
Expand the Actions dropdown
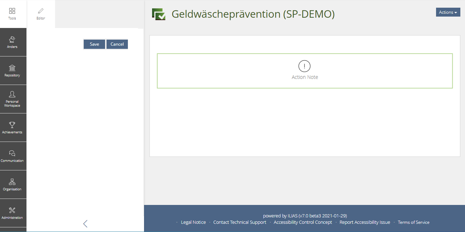448,12
